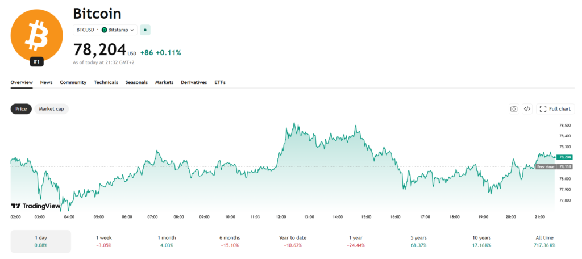The image size is (582, 259).
Task: Select the Year to date range
Action: [x=293, y=241]
